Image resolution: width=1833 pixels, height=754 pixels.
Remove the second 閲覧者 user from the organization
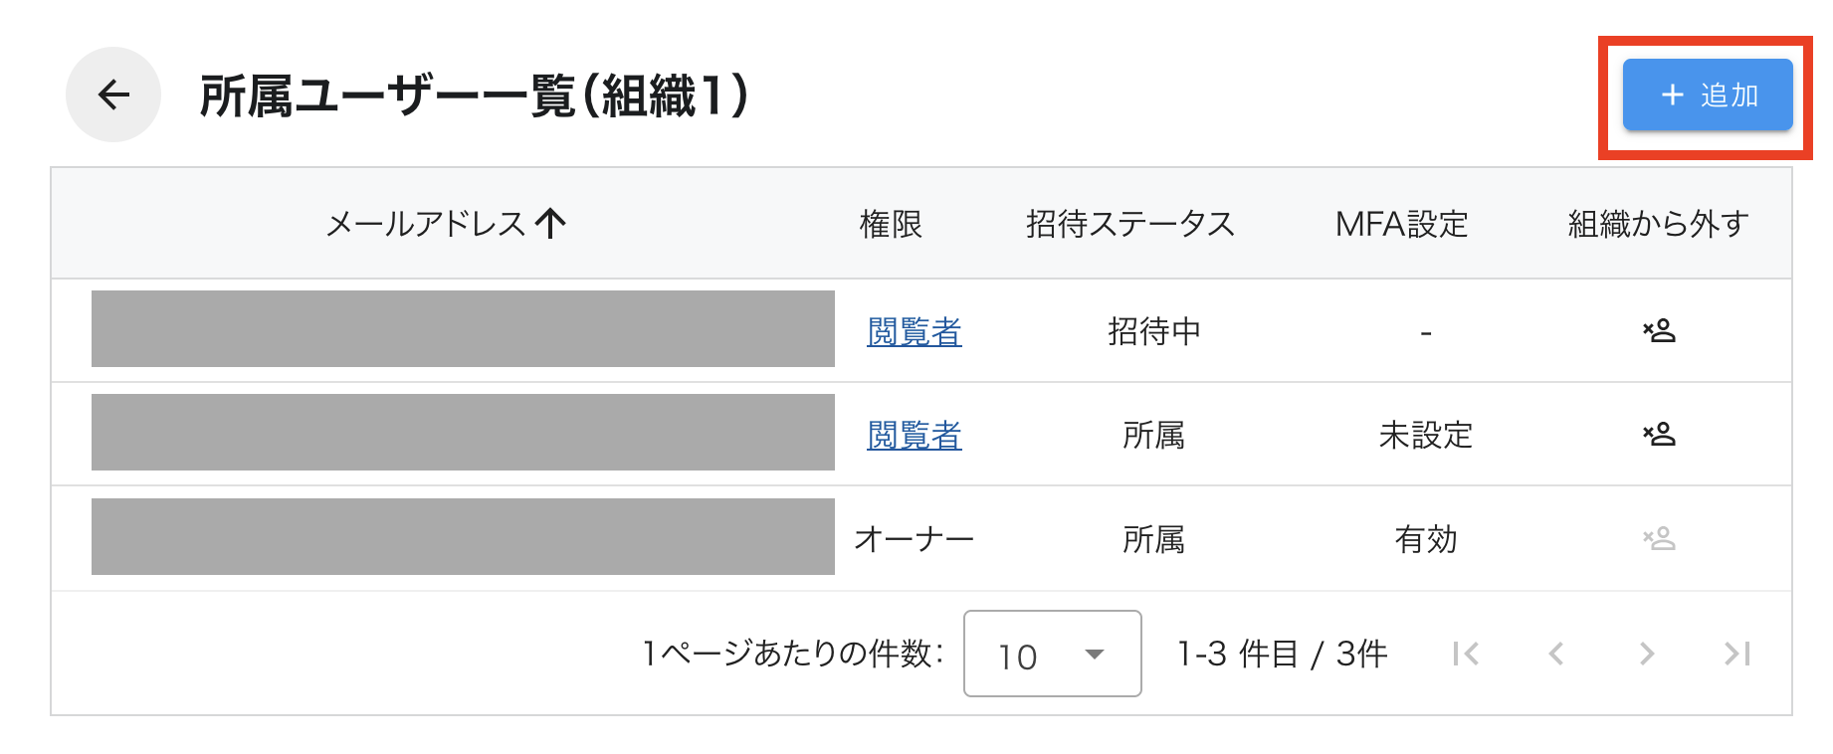pyautogui.click(x=1660, y=434)
